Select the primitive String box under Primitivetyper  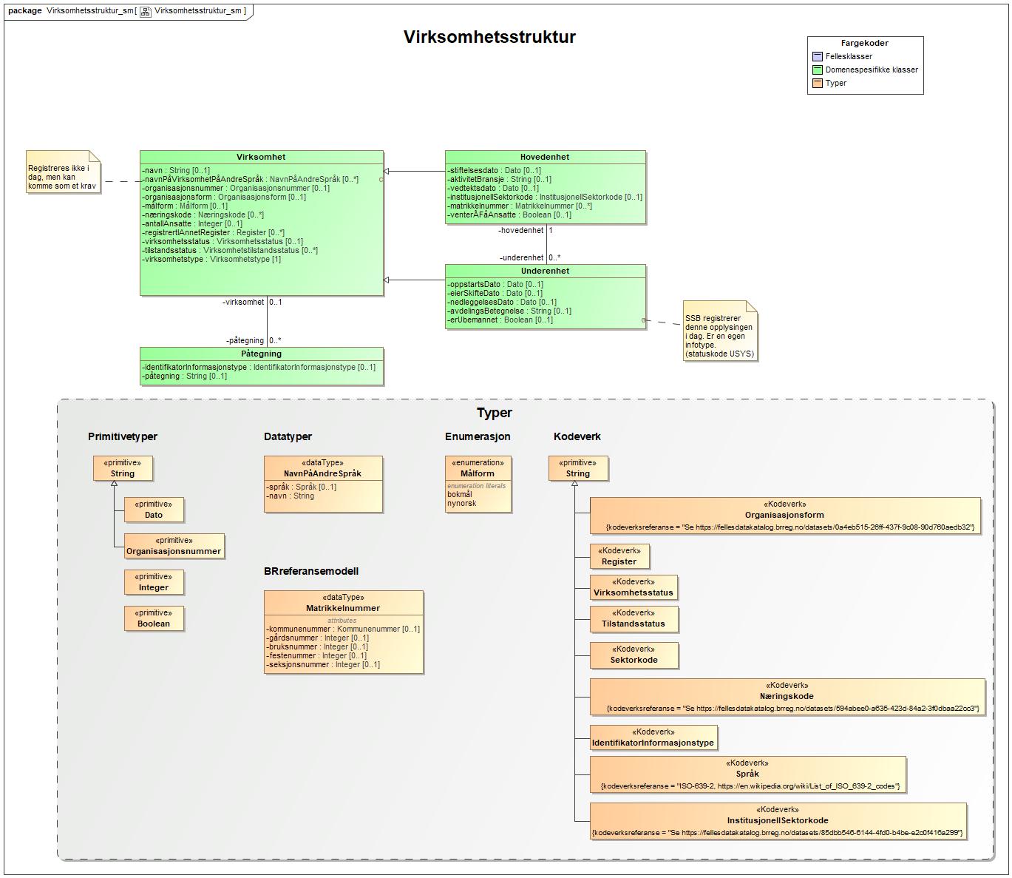pyautogui.click(x=123, y=468)
